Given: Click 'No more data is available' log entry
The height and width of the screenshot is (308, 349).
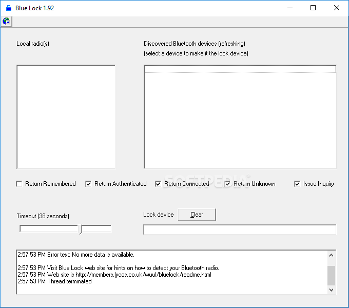Looking at the screenshot, I should (x=76, y=255).
